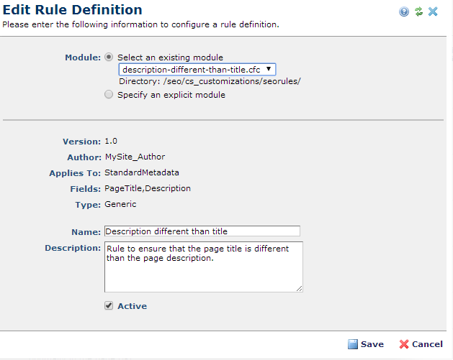Click the 'Name:' field label

(x=86, y=232)
